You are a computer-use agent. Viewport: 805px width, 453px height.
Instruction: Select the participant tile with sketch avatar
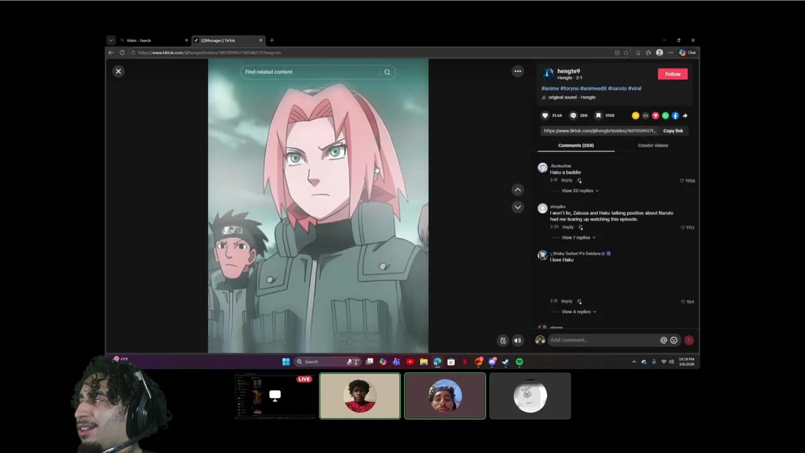click(x=530, y=396)
